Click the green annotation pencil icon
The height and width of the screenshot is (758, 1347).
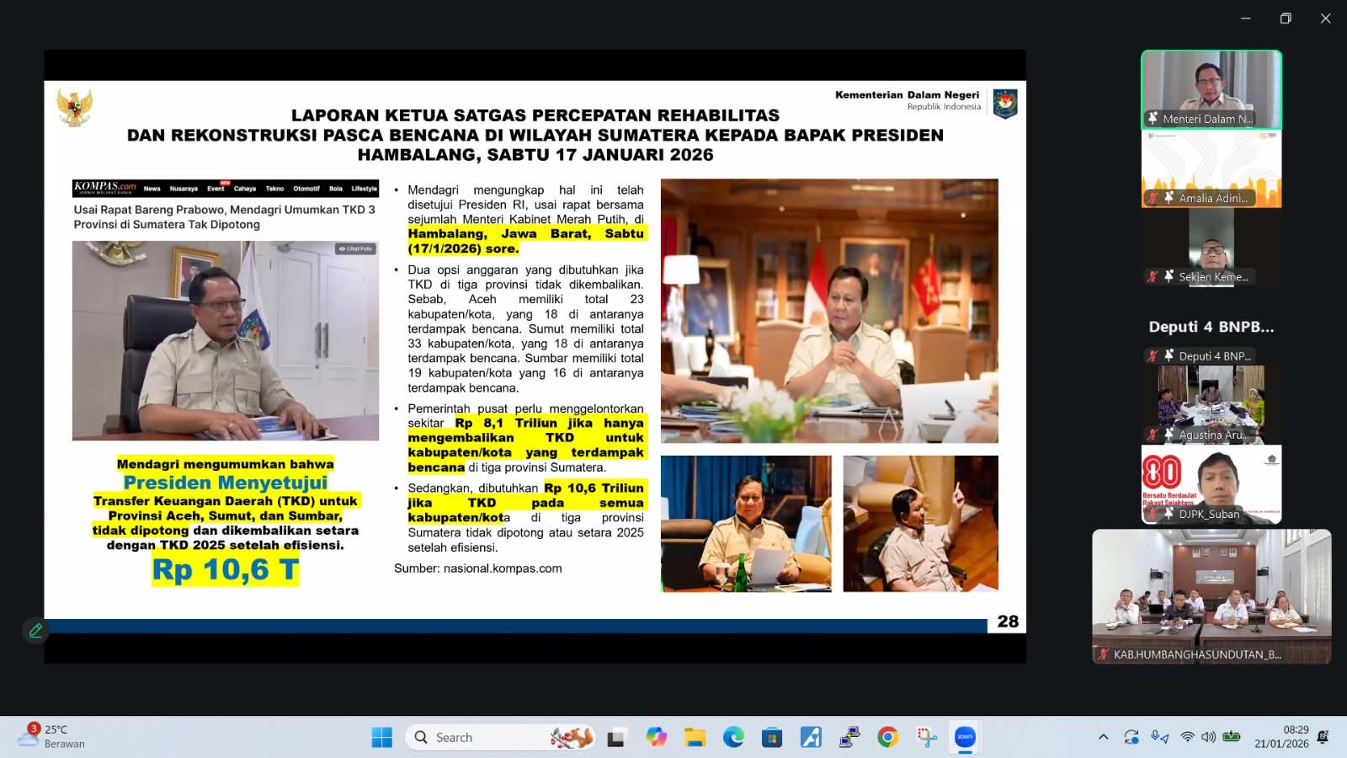tap(35, 630)
